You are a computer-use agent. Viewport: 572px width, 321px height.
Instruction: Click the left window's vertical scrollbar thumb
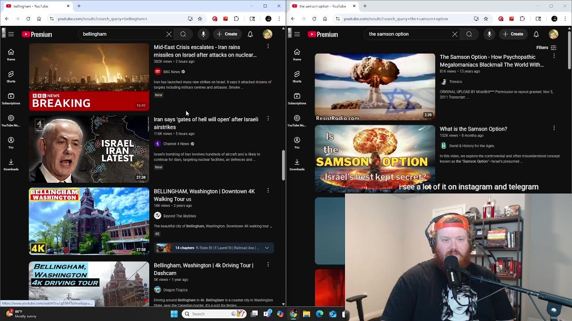click(x=283, y=165)
